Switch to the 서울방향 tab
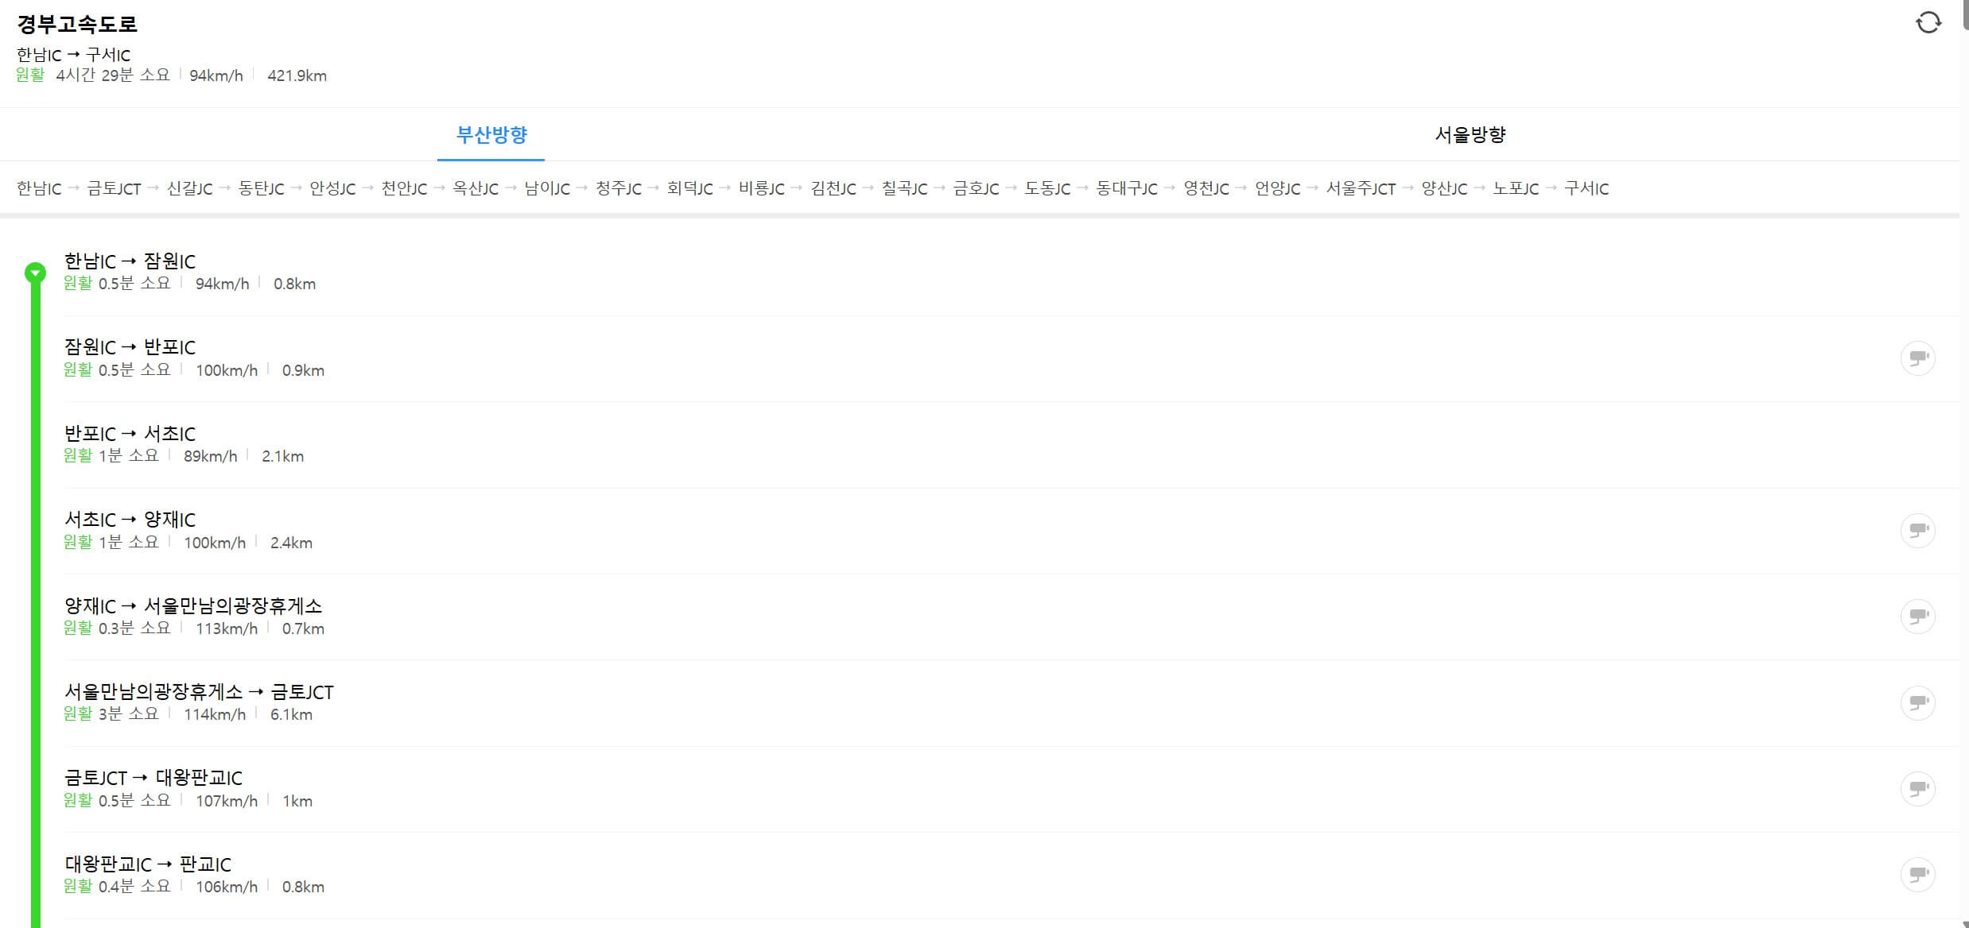 click(x=1470, y=134)
